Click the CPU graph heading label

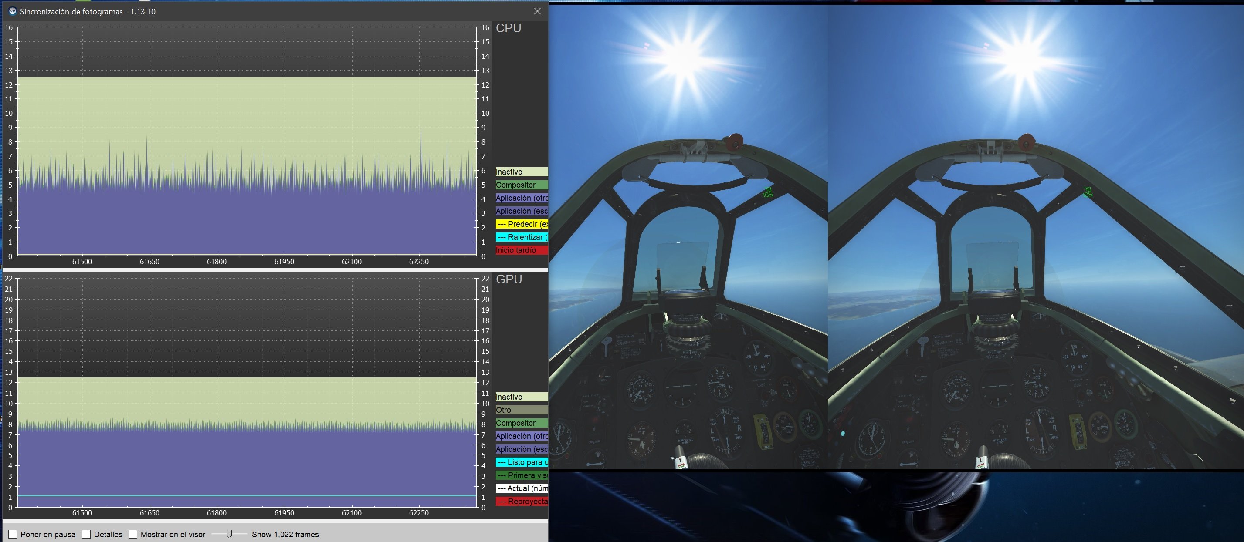coord(508,28)
